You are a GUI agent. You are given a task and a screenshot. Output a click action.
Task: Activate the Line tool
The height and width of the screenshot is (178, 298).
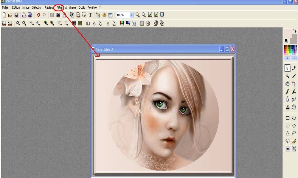coord(294,76)
